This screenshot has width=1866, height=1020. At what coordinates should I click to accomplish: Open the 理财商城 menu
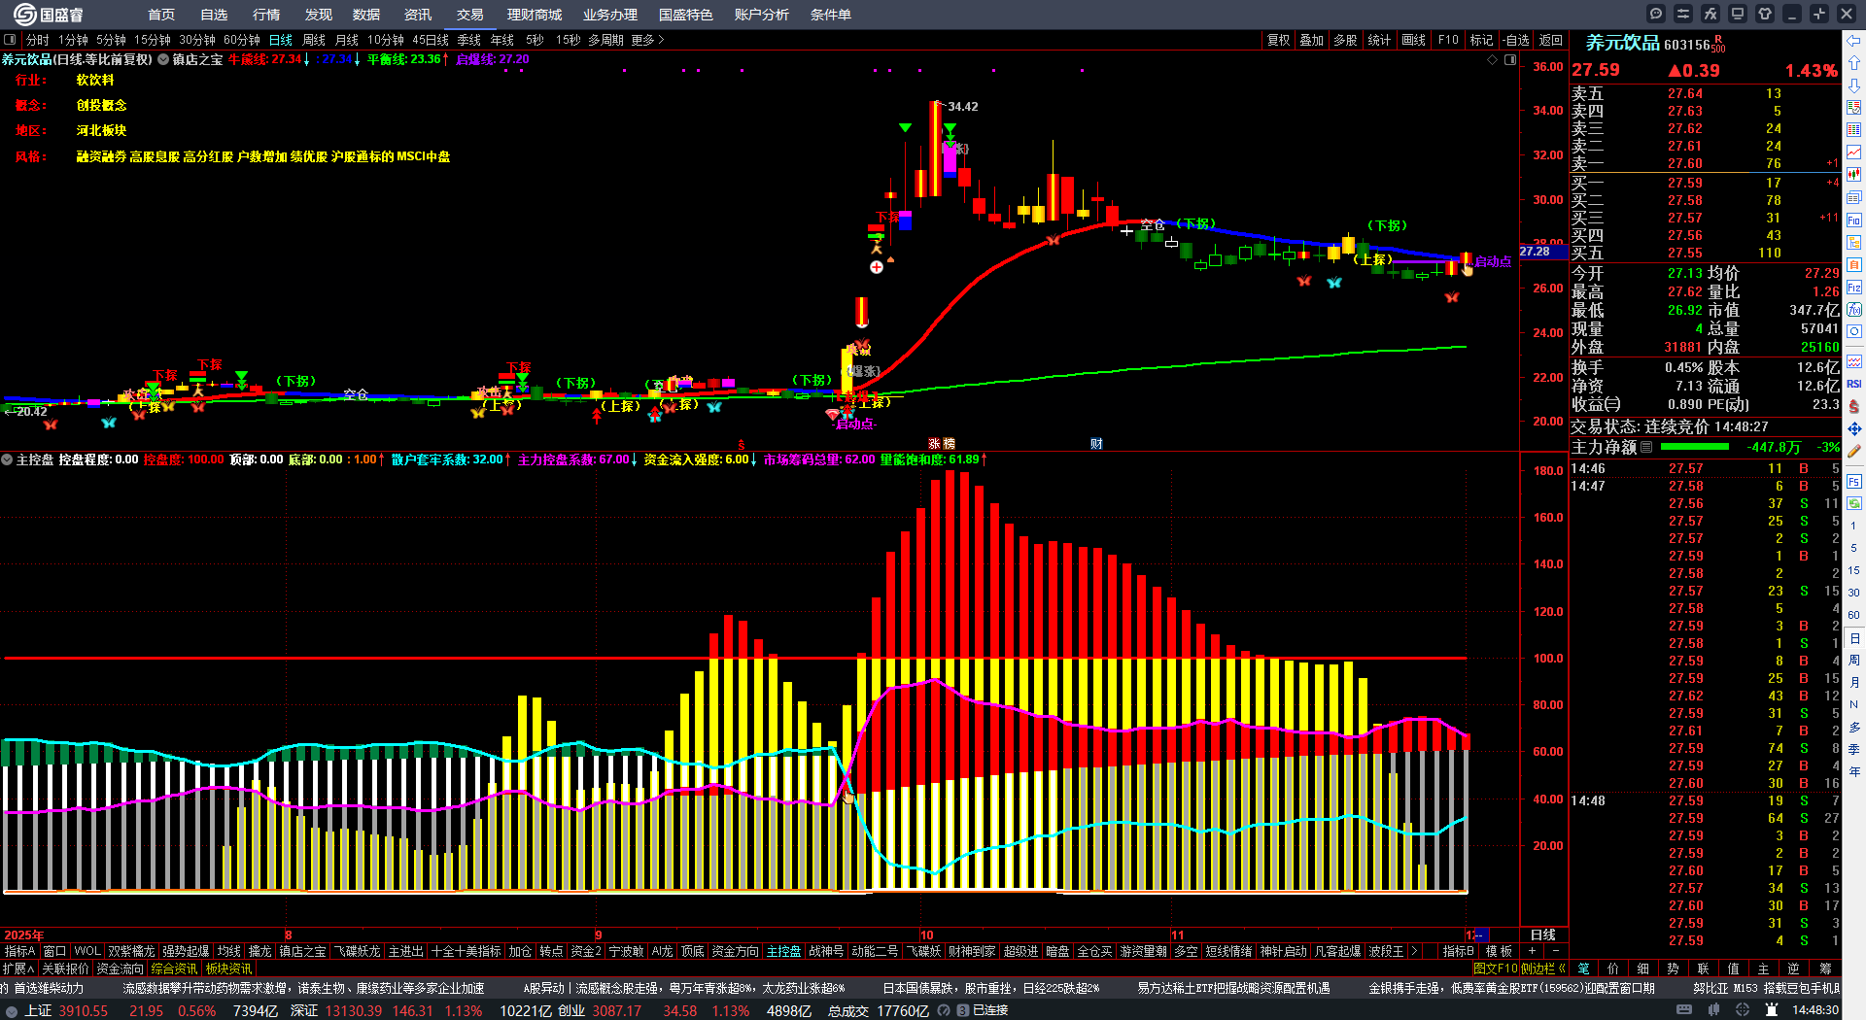[x=535, y=15]
